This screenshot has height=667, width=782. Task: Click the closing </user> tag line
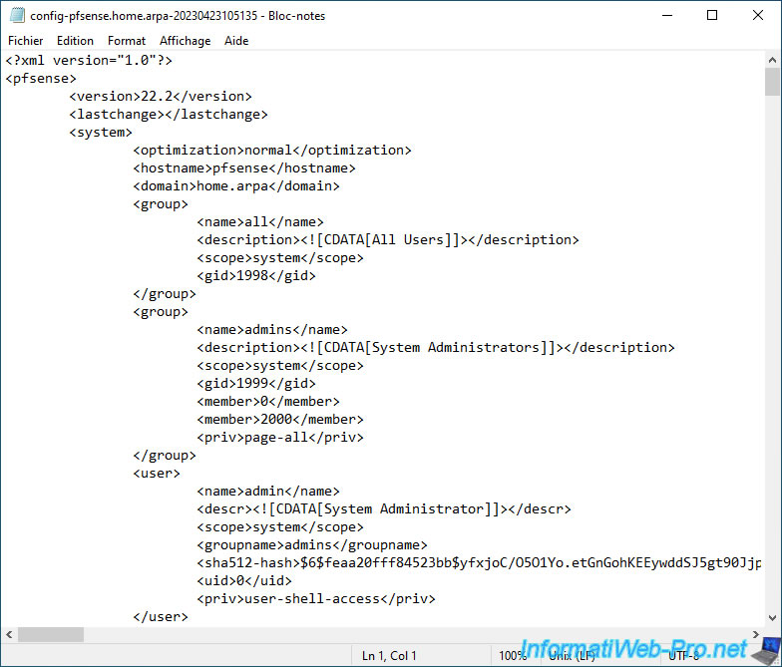[x=161, y=616]
